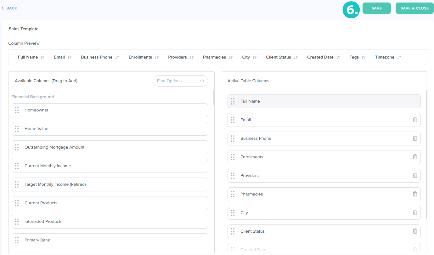
Task: Select Interested Products available column
Action: (x=110, y=222)
